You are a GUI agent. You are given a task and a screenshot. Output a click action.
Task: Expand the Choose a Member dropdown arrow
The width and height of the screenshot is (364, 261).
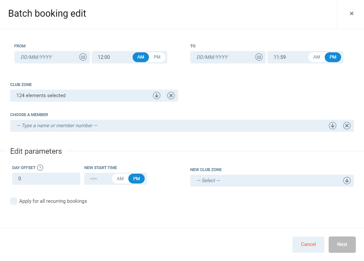pyautogui.click(x=333, y=126)
